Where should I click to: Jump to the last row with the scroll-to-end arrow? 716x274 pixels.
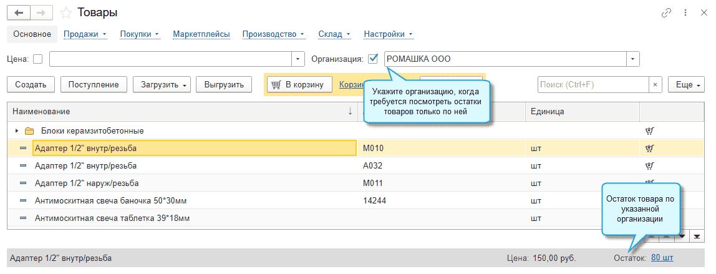click(697, 237)
